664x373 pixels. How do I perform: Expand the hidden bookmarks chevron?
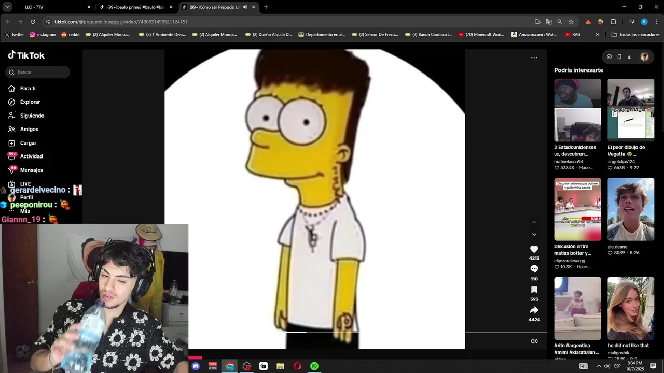coord(597,35)
